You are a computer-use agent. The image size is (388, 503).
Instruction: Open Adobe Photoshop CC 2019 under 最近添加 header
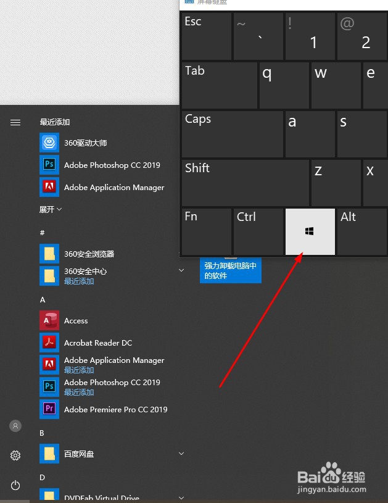pos(102,165)
